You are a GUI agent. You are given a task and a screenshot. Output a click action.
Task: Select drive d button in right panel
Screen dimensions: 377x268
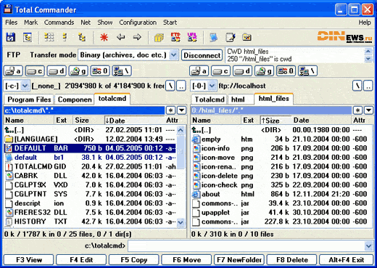[x=242, y=71]
